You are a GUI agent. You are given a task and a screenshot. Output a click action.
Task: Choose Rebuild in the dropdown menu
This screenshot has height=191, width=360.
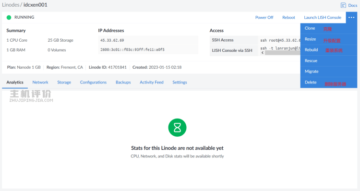point(328,50)
